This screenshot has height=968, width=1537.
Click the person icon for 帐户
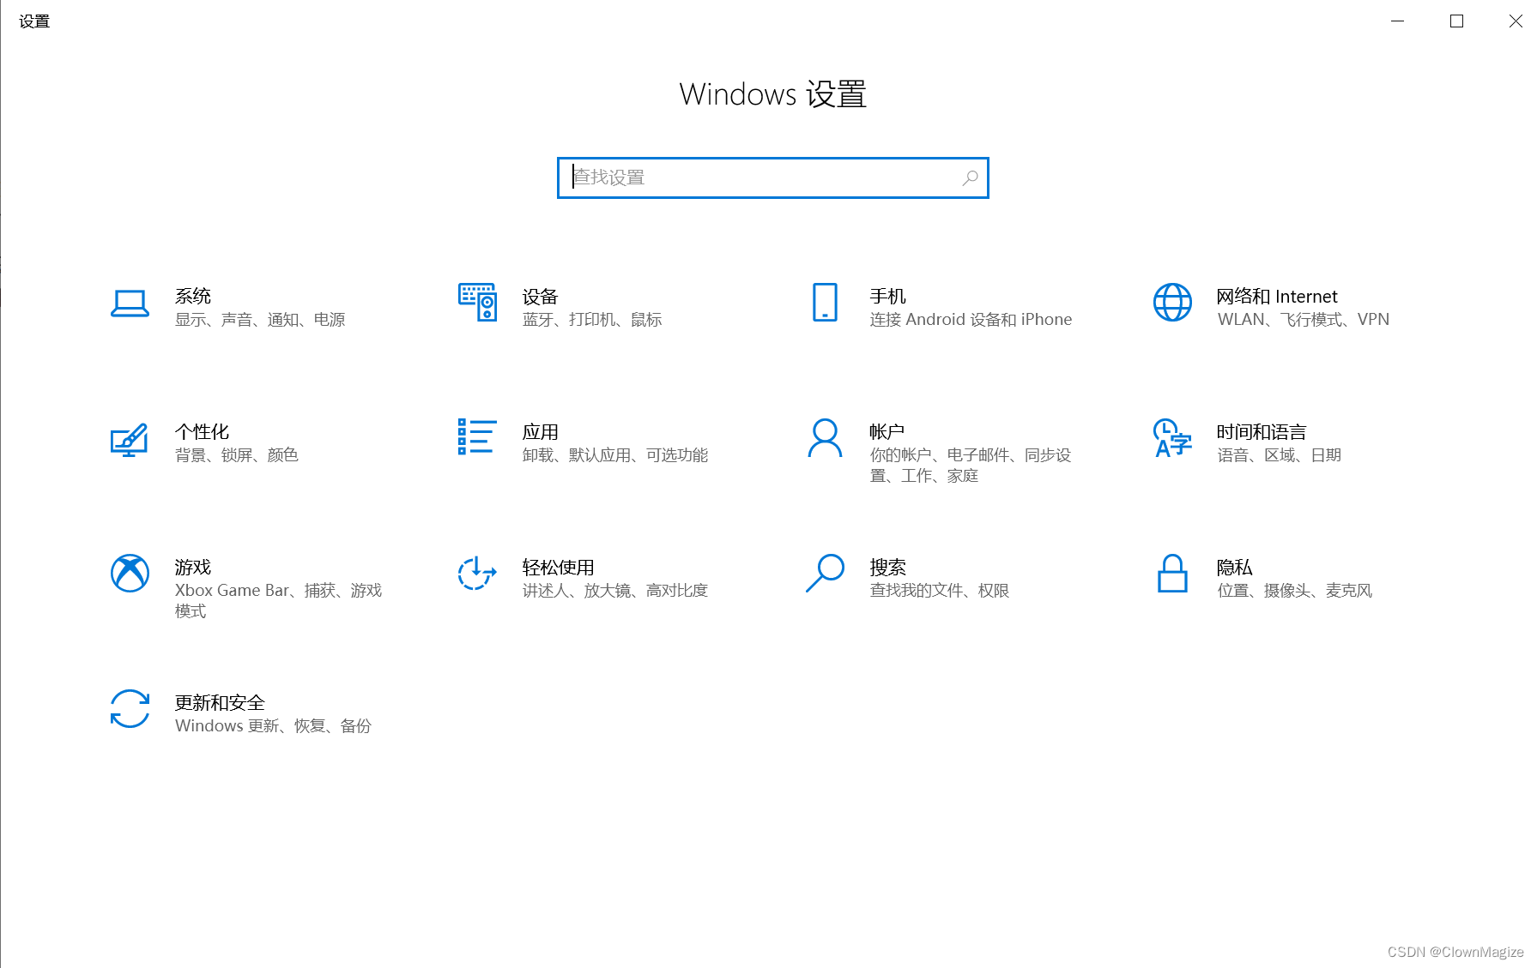(x=825, y=438)
